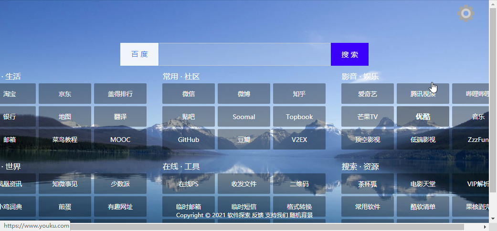Open the VIP解析 shortcut
Viewport: 497px width, 231px height.
[x=471, y=183]
